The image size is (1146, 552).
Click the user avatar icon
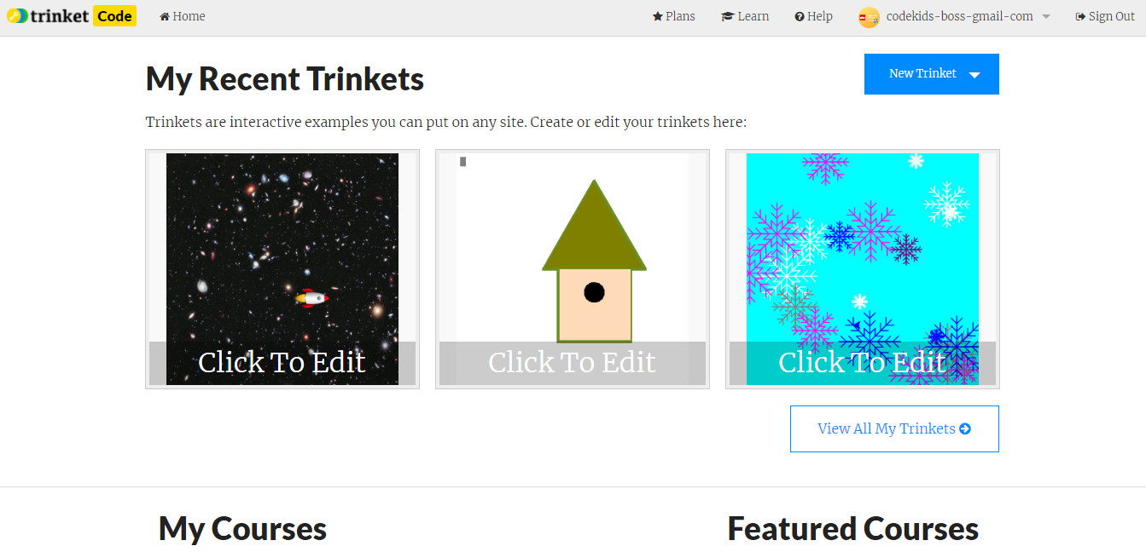coord(869,17)
